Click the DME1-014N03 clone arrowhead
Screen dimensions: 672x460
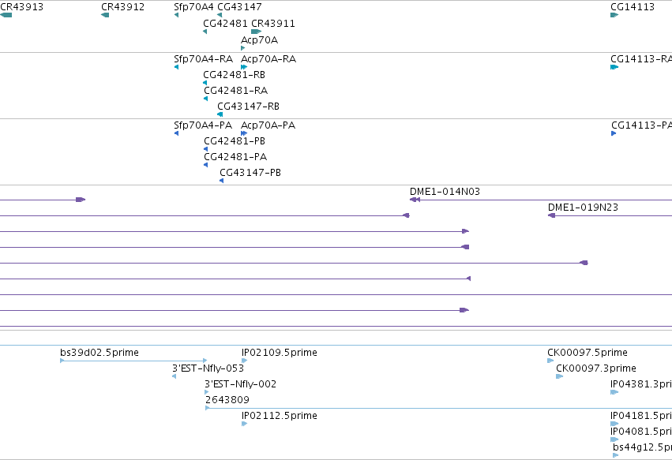415,200
